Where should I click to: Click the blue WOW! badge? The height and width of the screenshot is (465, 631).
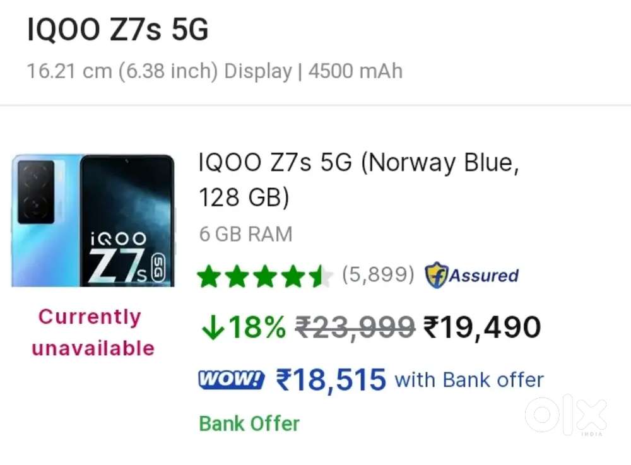231,380
